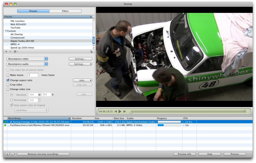Click green status icon of ISUHD3.mov
The width and height of the screenshot is (256, 163).
(x=5, y=125)
